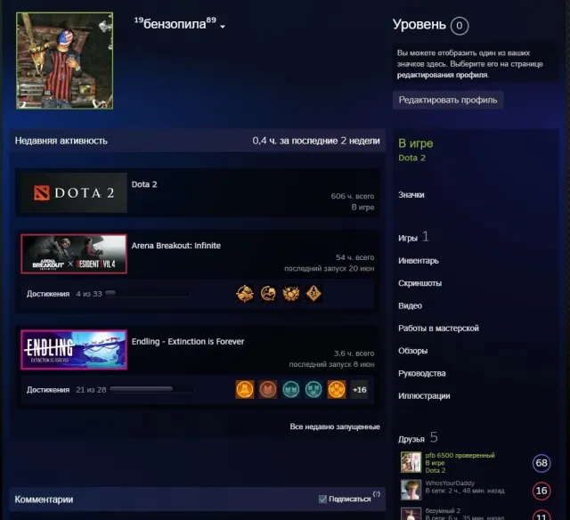Open the Скриншоты section
Image resolution: width=570 pixels, height=520 pixels.
[419, 283]
